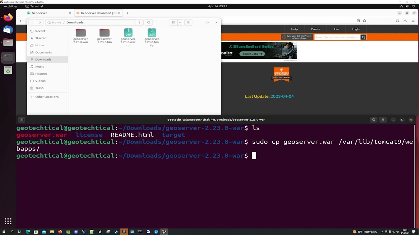This screenshot has height=235, width=419.
Task: Click Sync your GitHub Project button
Action: point(297,37)
